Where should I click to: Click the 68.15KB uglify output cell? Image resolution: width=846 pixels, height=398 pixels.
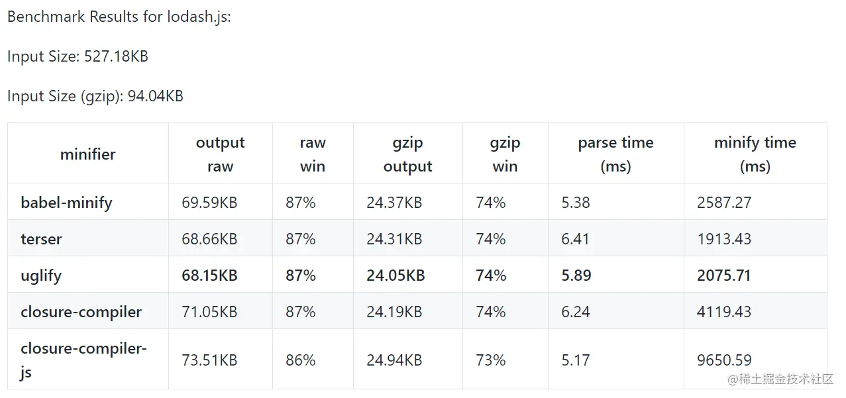click(211, 275)
